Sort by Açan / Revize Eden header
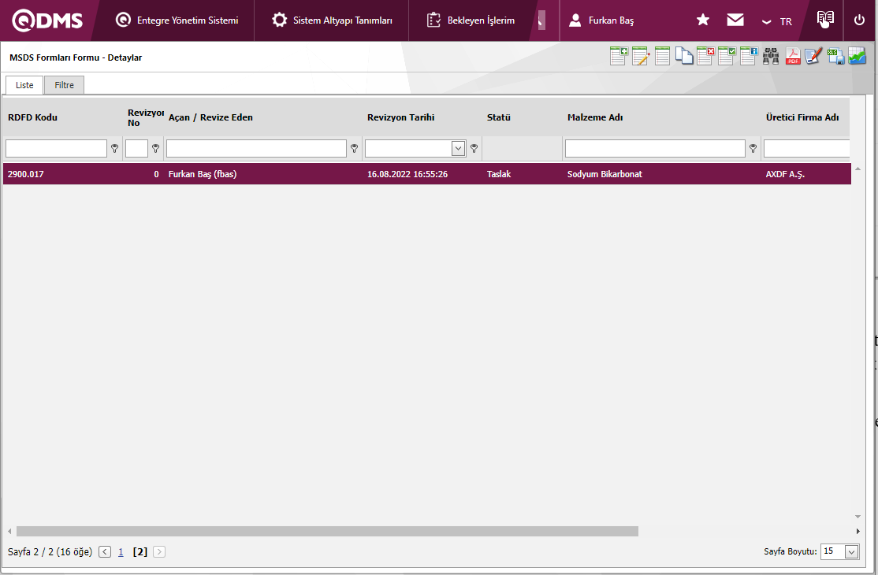The image size is (878, 575). [210, 117]
